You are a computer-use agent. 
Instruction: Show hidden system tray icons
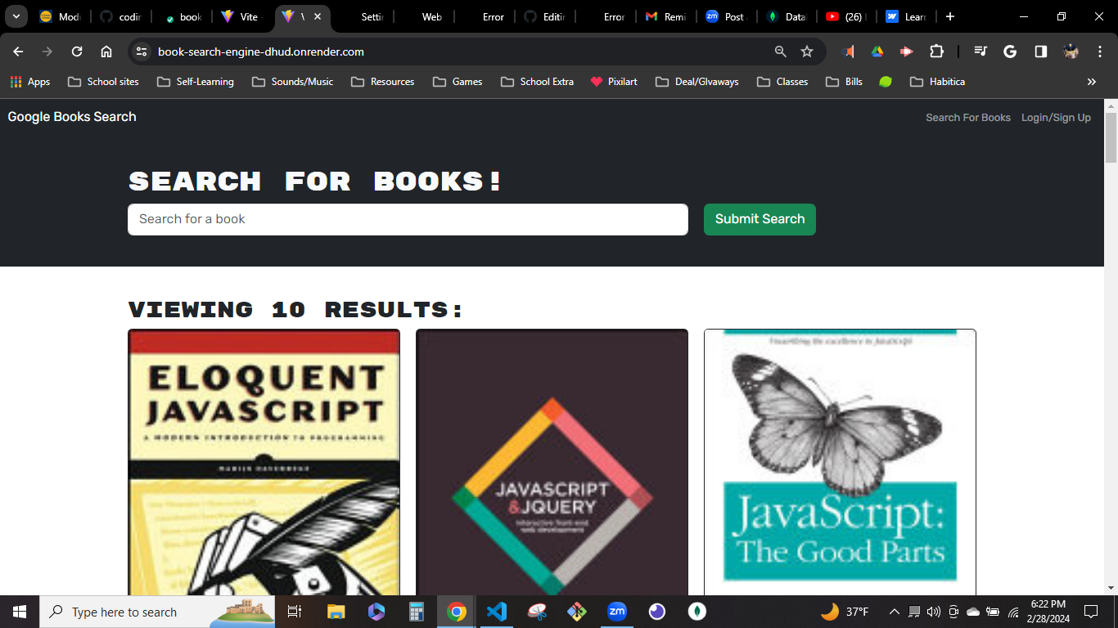pyautogui.click(x=894, y=612)
